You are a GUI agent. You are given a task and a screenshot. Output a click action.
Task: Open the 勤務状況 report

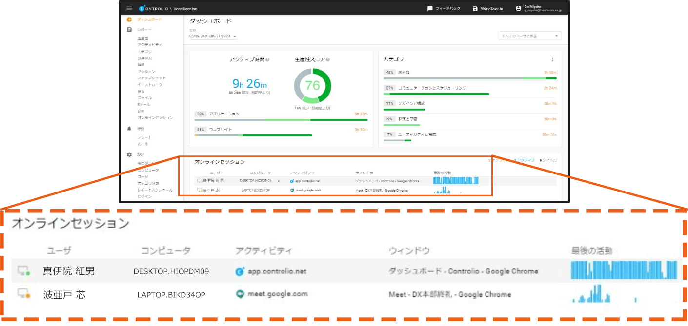[x=145, y=58]
